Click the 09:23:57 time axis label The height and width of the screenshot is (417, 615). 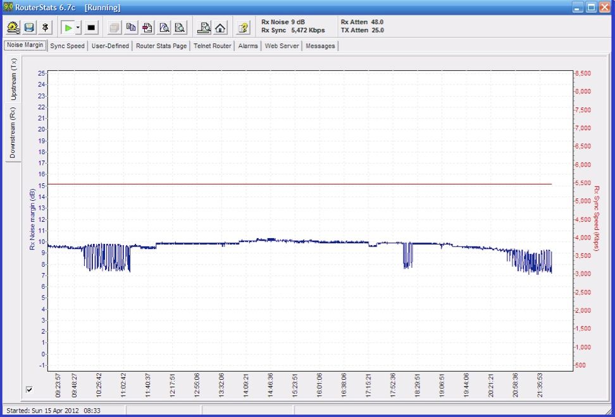pos(58,385)
